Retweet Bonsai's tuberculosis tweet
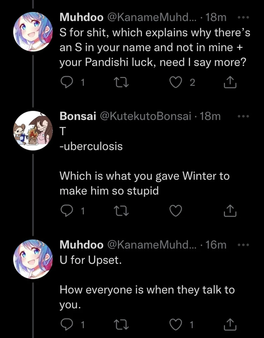The width and height of the screenshot is (264, 338). click(121, 211)
